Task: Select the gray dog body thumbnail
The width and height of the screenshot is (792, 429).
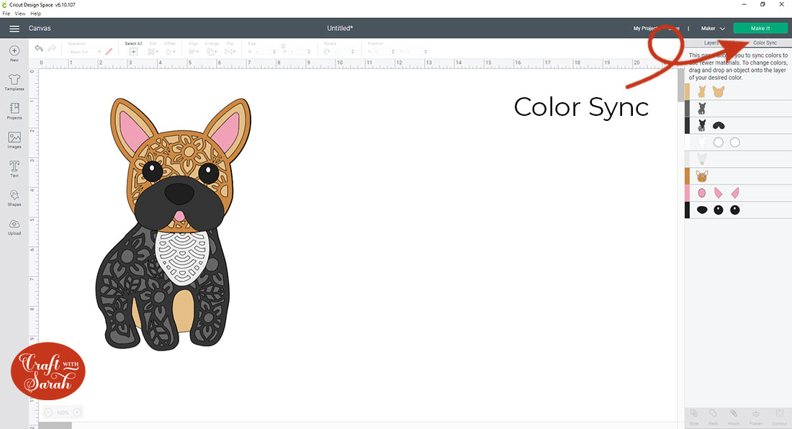Action: click(x=701, y=109)
